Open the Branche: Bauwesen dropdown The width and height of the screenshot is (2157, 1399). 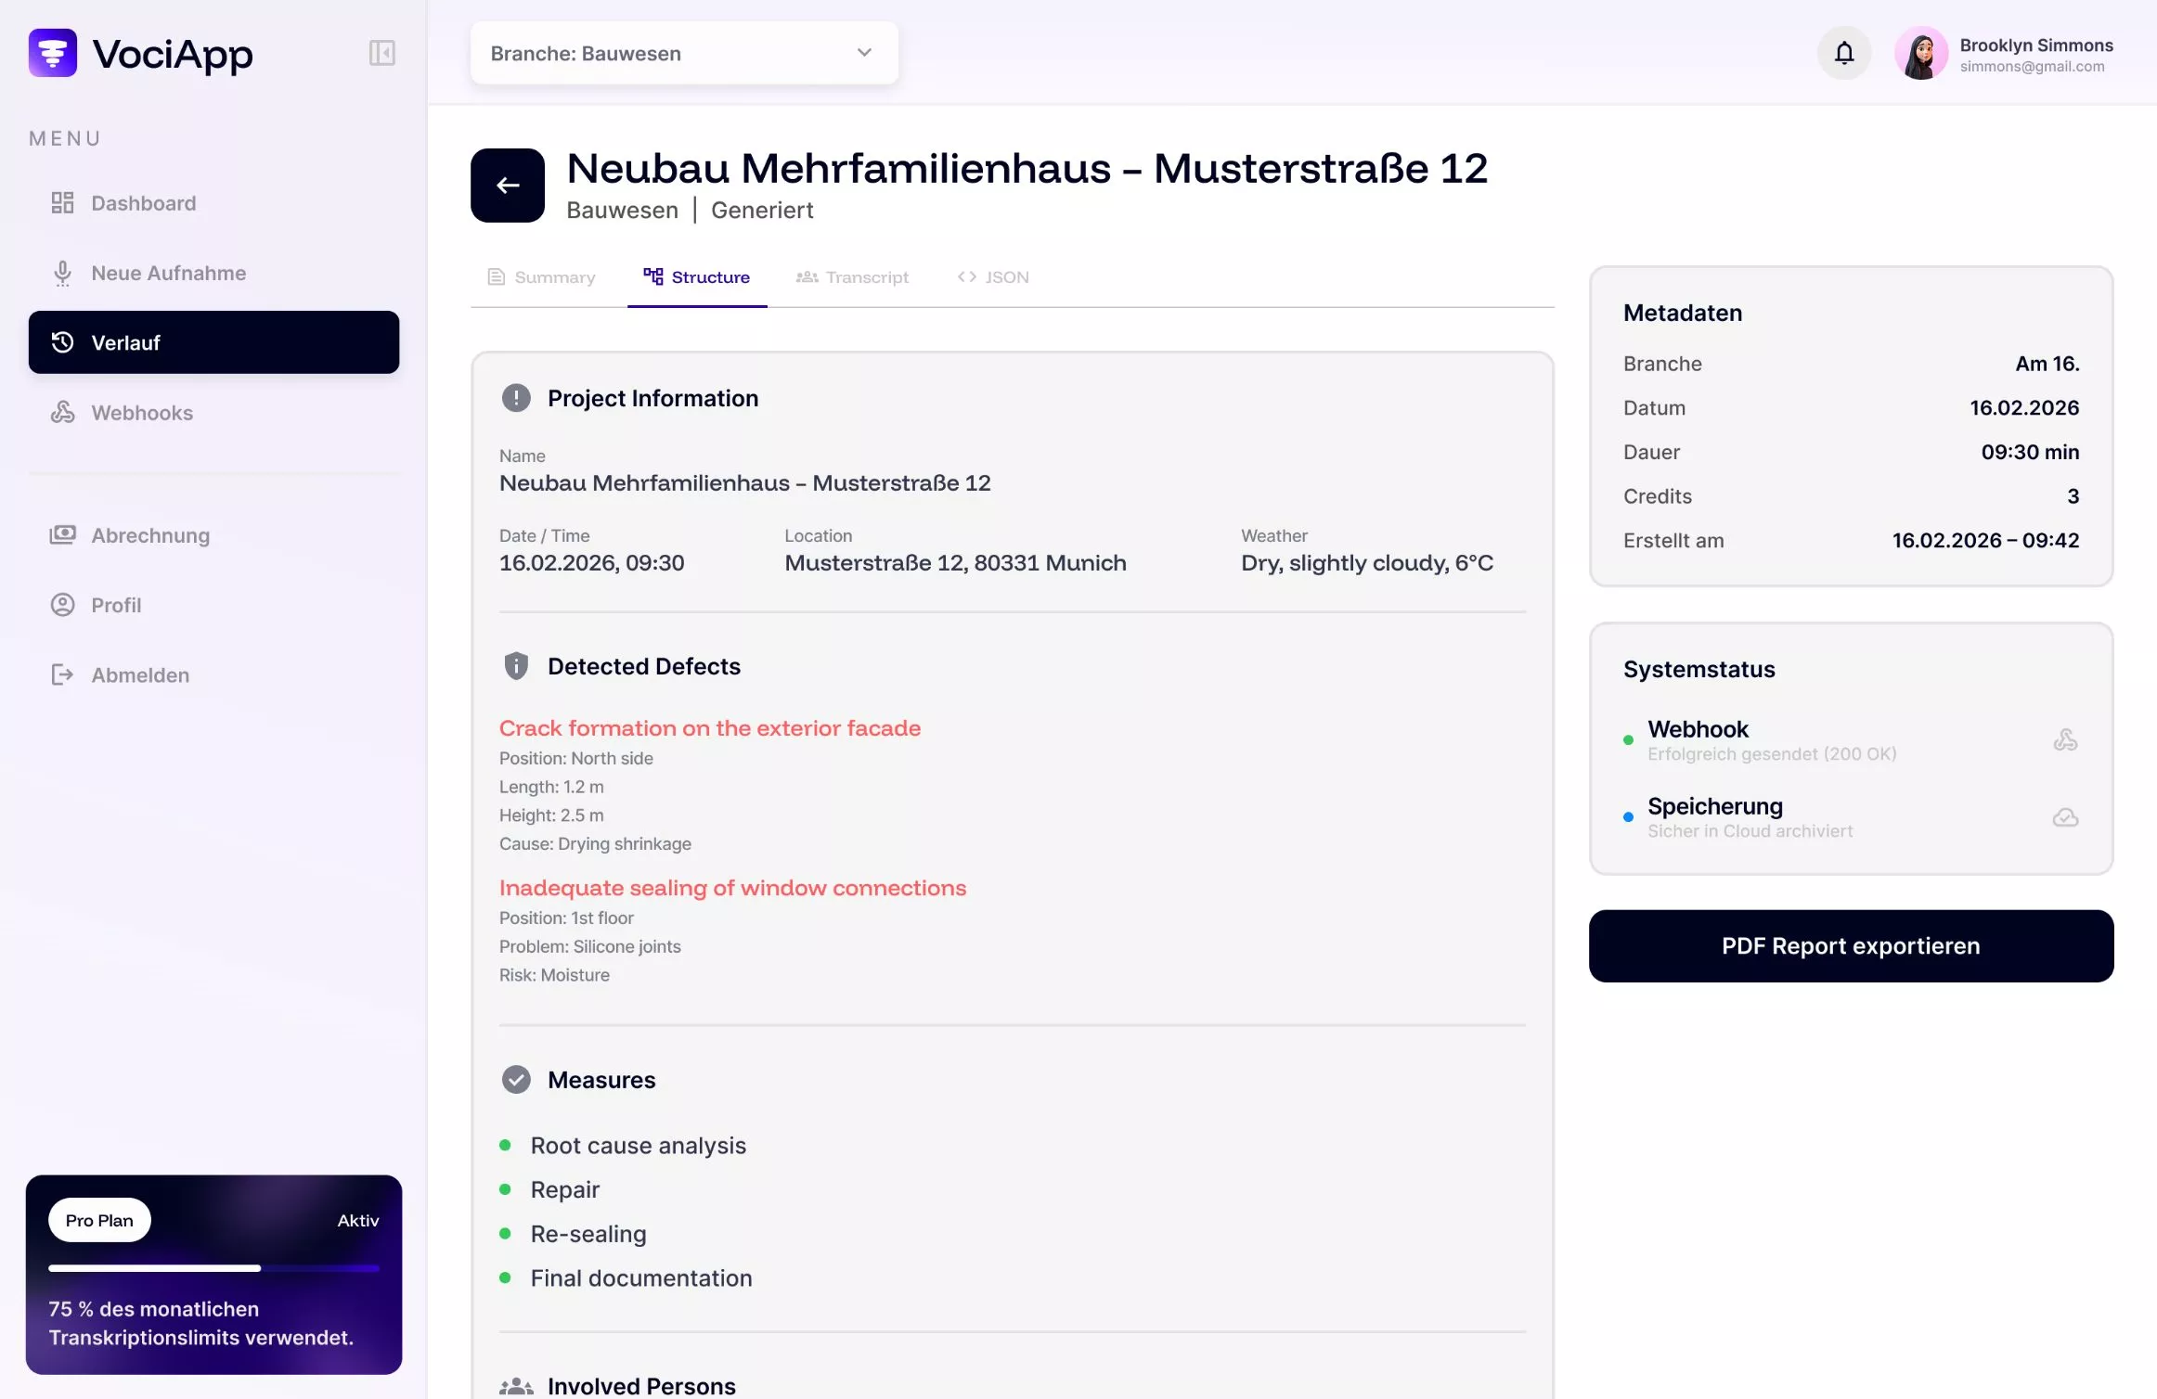tap(650, 54)
